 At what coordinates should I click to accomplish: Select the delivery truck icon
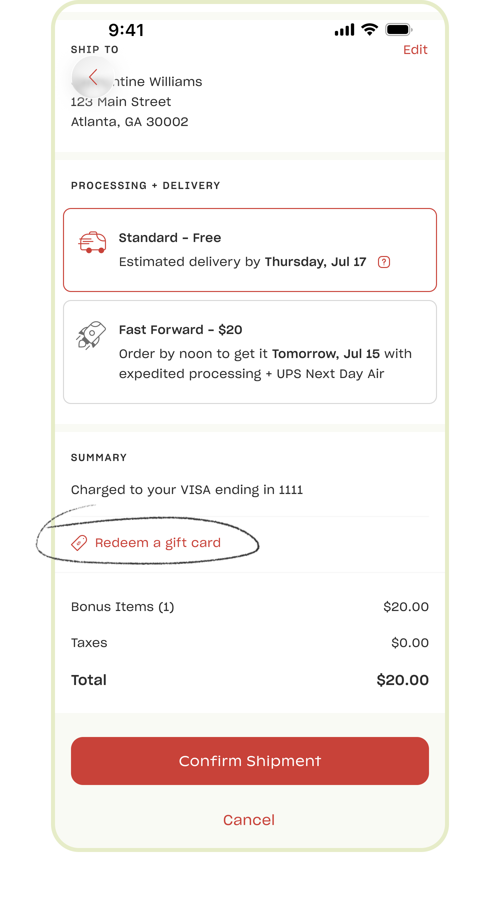[x=92, y=241]
